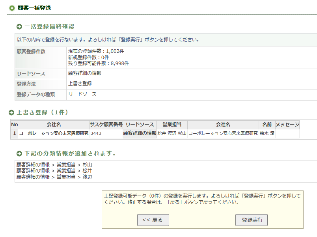
Task: Click the 営業担当 column header
Action: (x=172, y=125)
